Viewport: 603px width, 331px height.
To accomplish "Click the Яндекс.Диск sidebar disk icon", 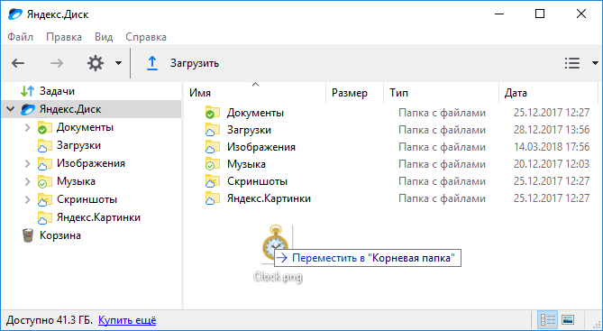I will coord(28,110).
